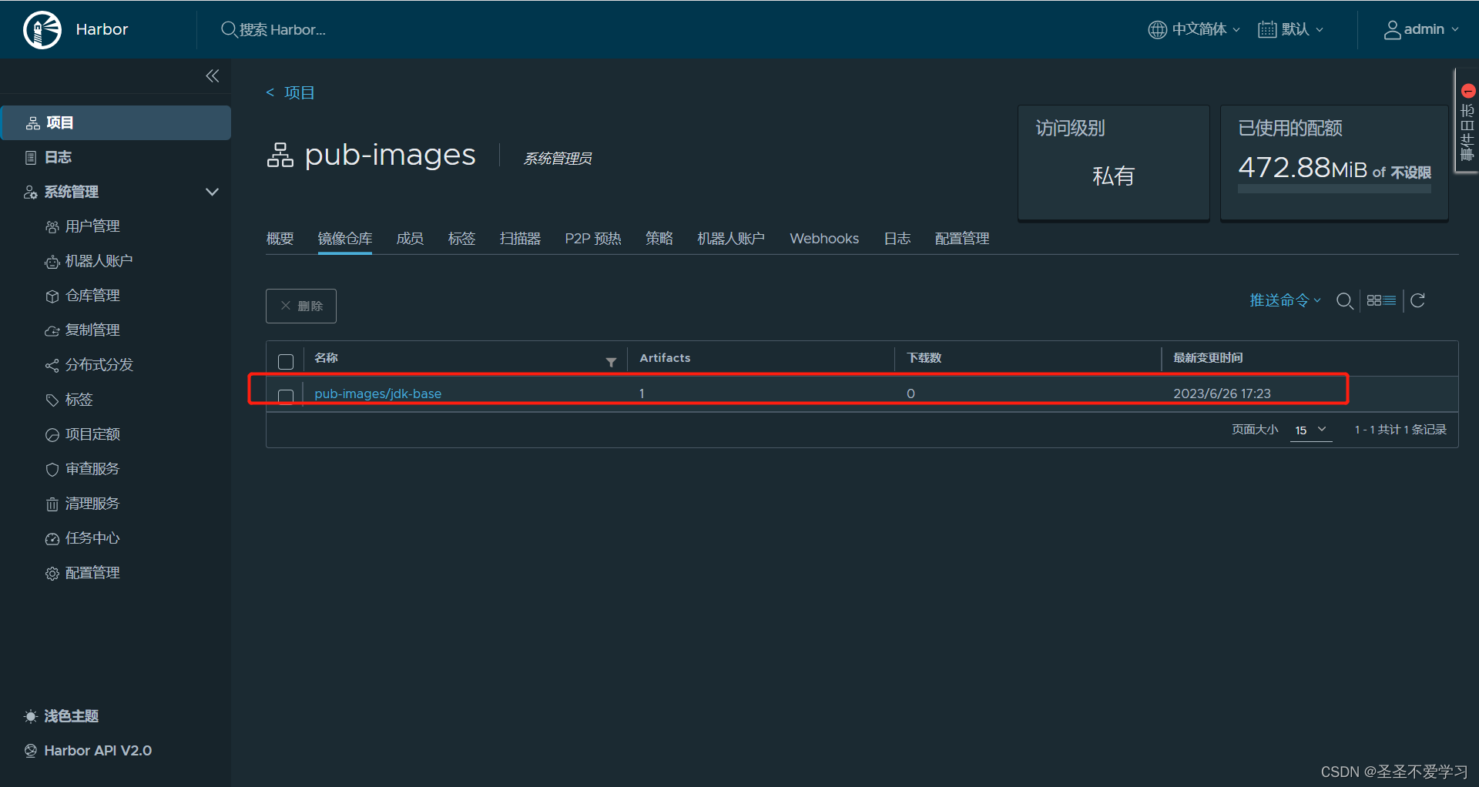Screen dimensions: 1479x787
Task: Open 复制管理 in the sidebar
Action: (92, 330)
